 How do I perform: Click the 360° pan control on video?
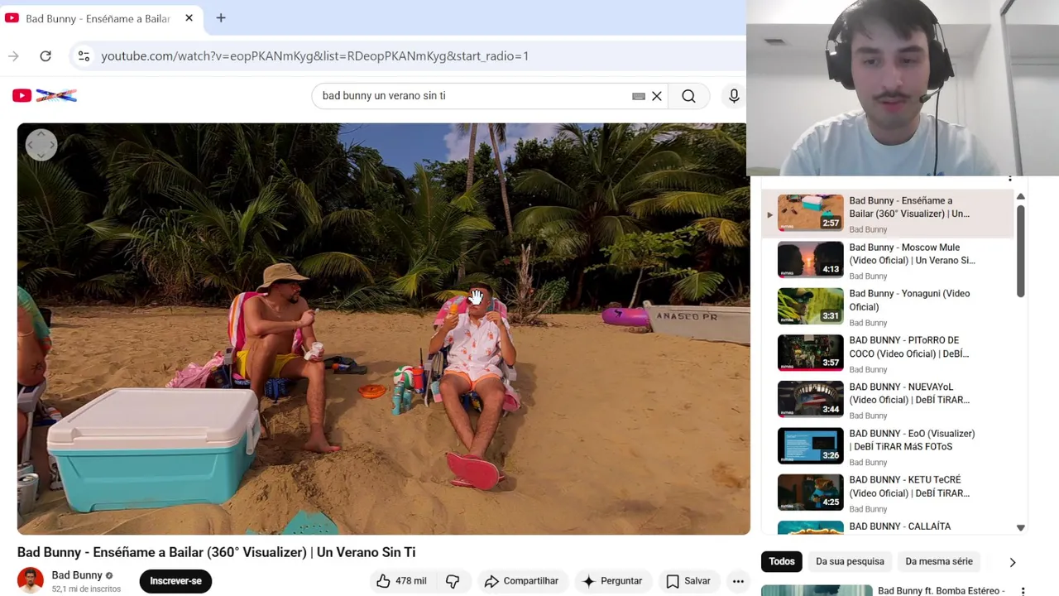pyautogui.click(x=41, y=145)
